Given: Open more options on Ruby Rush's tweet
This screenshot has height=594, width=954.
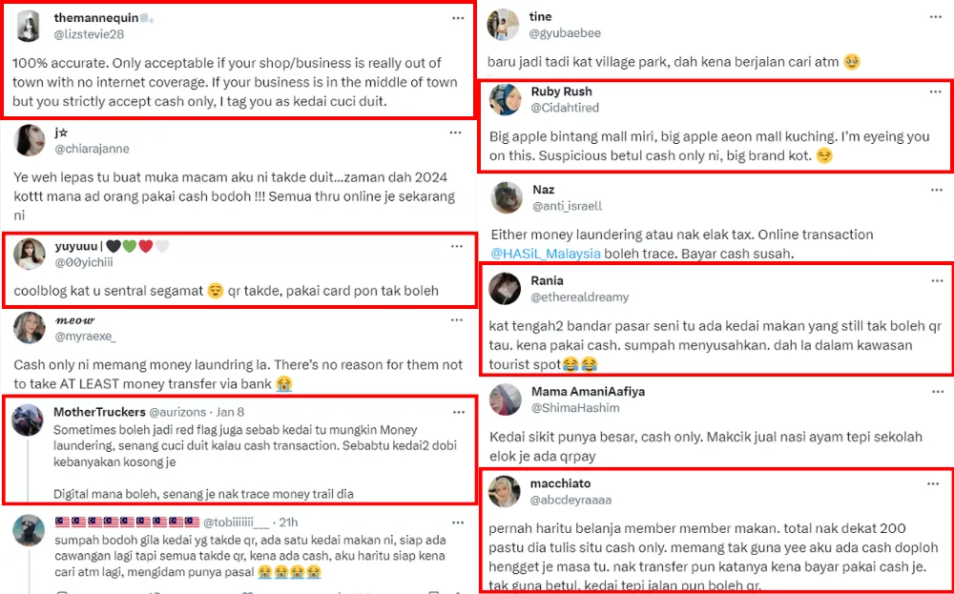Looking at the screenshot, I should [937, 92].
